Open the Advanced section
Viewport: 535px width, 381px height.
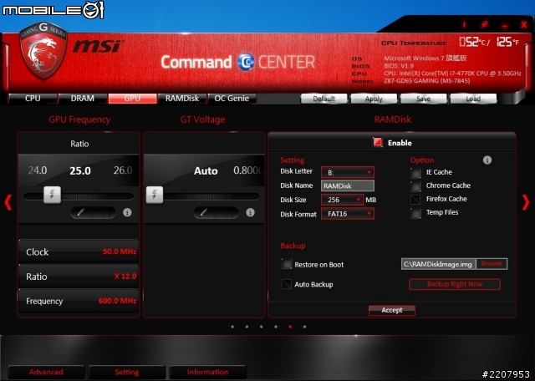tap(46, 372)
